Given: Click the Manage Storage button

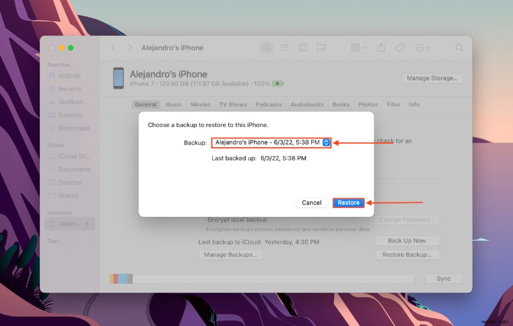Looking at the screenshot, I should [x=432, y=78].
